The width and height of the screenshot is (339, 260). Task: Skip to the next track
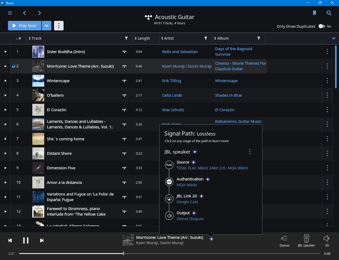[42, 240]
